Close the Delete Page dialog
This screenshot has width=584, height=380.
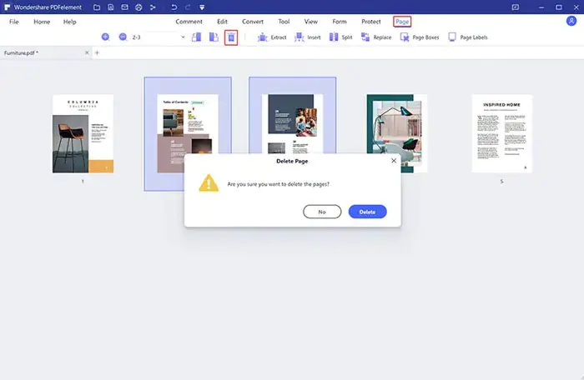(393, 160)
